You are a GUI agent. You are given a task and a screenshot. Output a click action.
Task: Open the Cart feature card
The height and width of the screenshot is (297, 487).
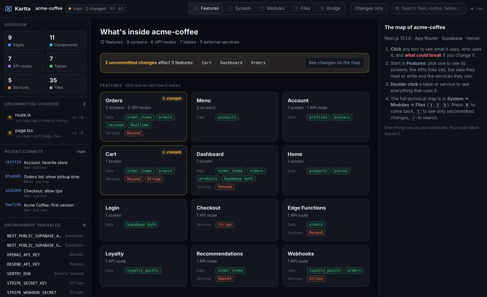[x=144, y=170]
